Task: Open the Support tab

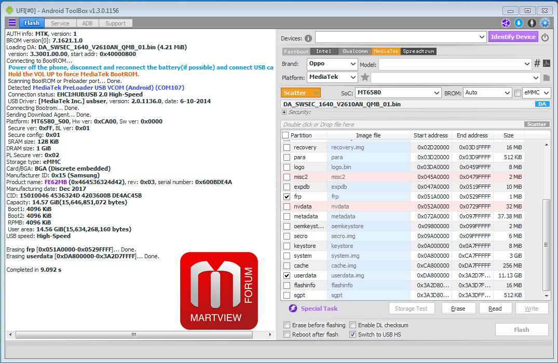Action: (115, 23)
